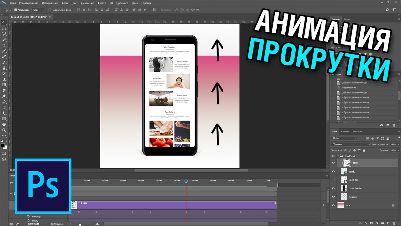Hide the 3a XL Detailed layer
The height and width of the screenshot is (226, 401).
tap(333, 188)
